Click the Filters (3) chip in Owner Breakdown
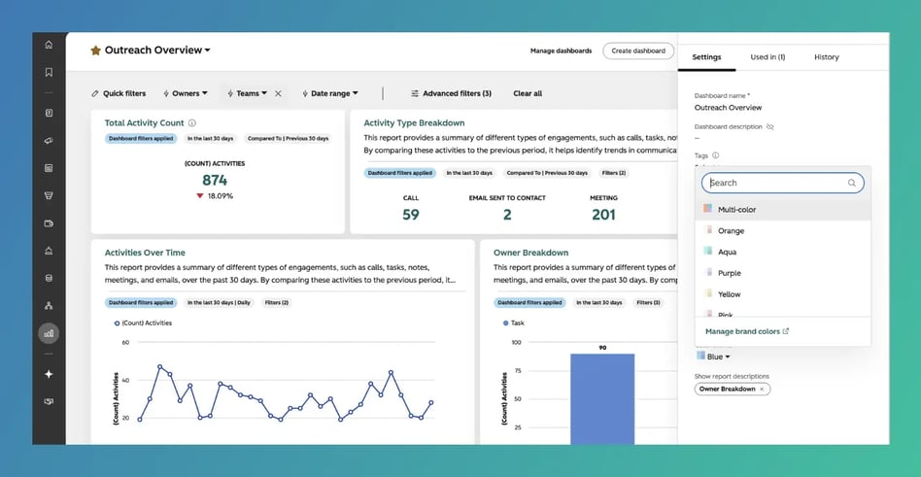The height and width of the screenshot is (477, 921). point(648,302)
